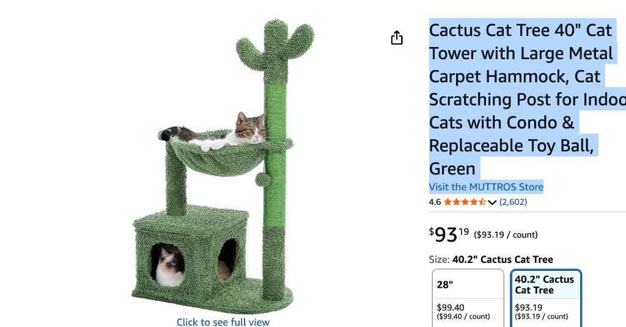Click the 4.6 rating number

click(435, 202)
